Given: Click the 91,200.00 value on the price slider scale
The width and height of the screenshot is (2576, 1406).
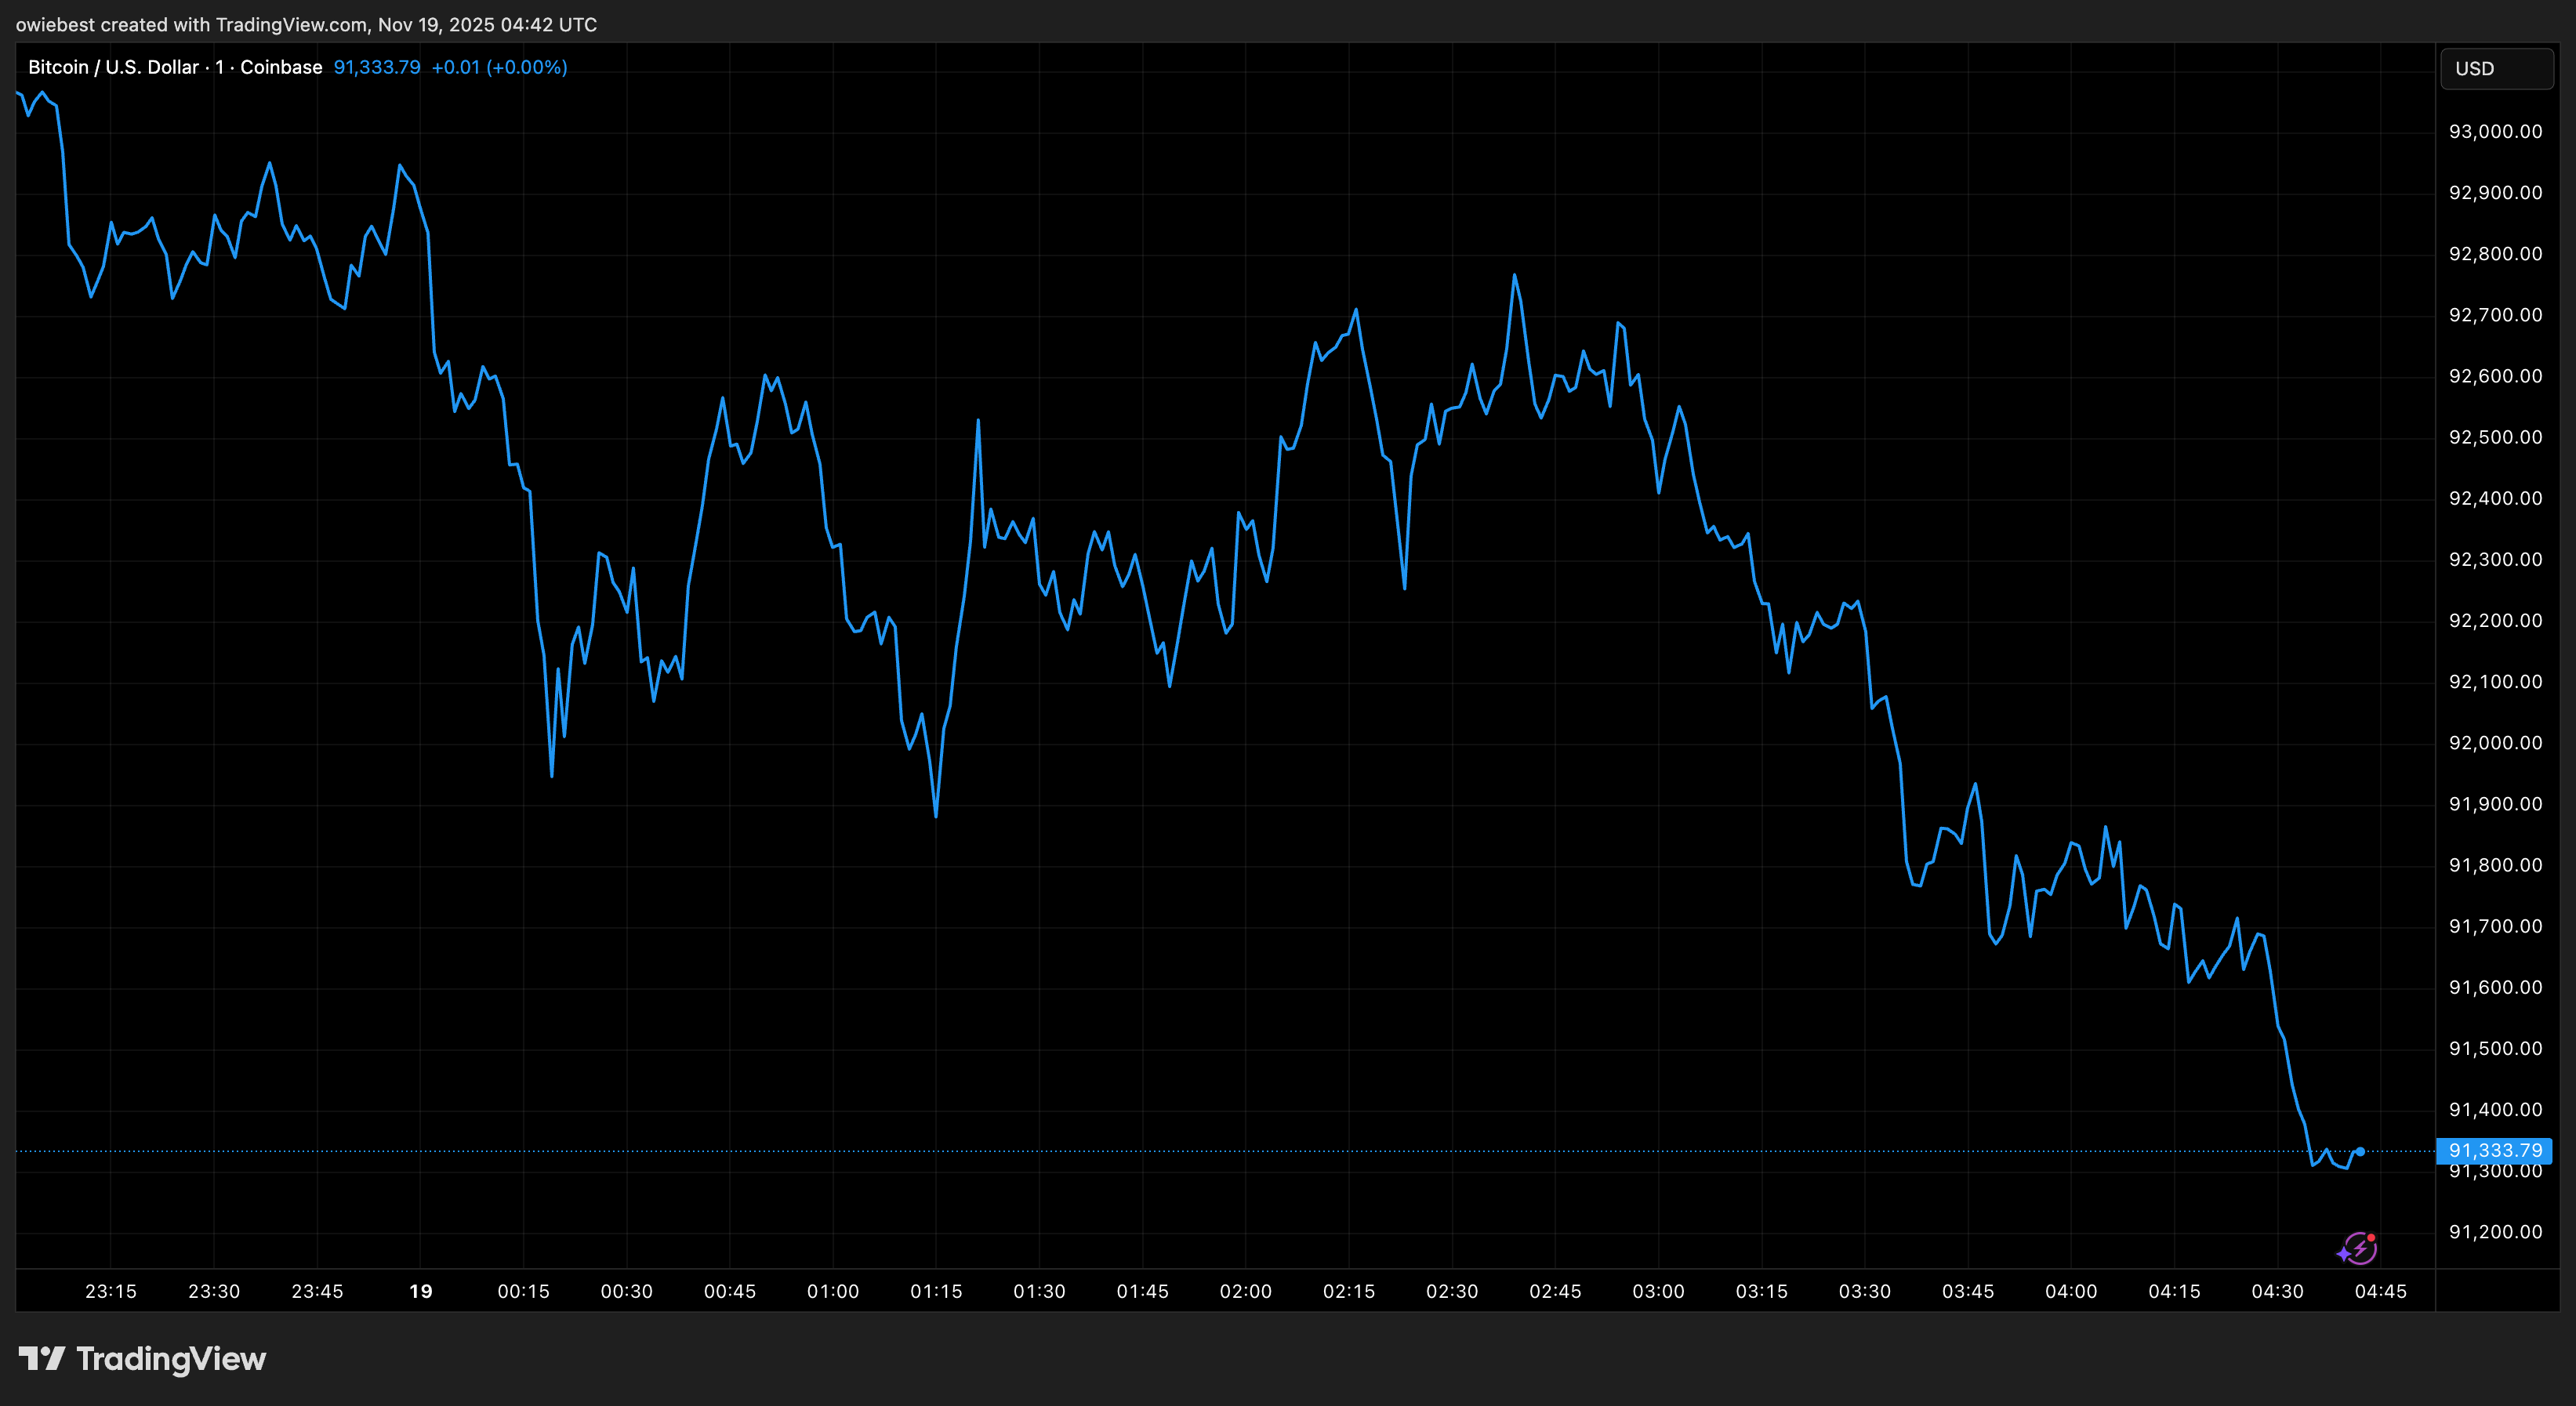Looking at the screenshot, I should coord(2495,1232).
